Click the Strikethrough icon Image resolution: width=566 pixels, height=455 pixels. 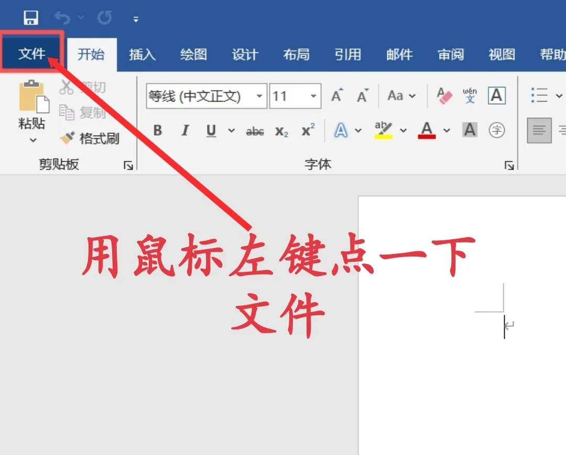click(255, 131)
